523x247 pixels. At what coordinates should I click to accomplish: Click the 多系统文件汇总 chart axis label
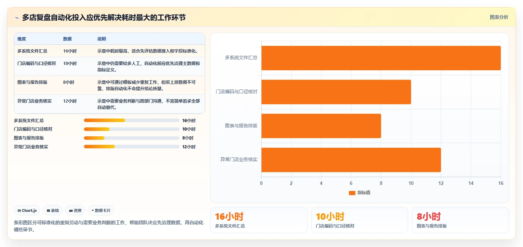tap(241, 57)
